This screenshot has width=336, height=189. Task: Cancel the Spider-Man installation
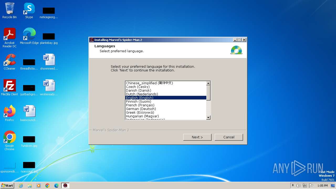(229, 137)
